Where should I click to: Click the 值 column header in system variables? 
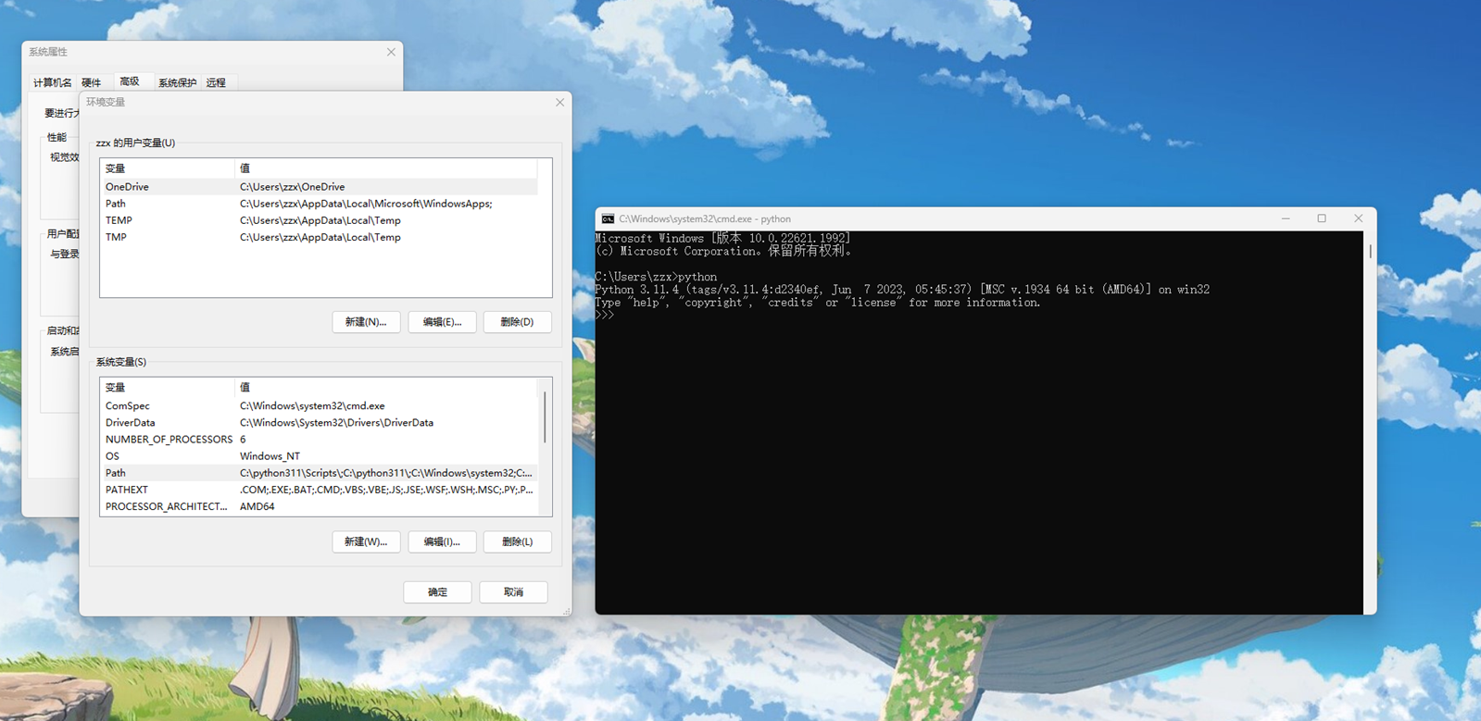(x=386, y=387)
